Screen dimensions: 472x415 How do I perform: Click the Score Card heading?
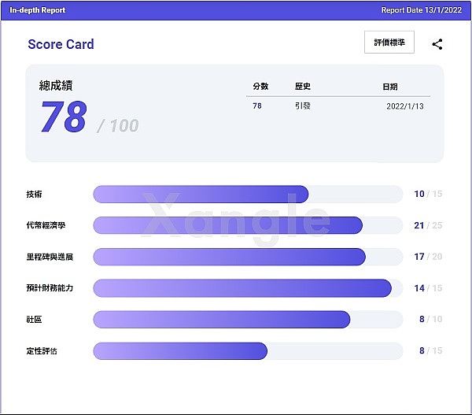coord(61,44)
